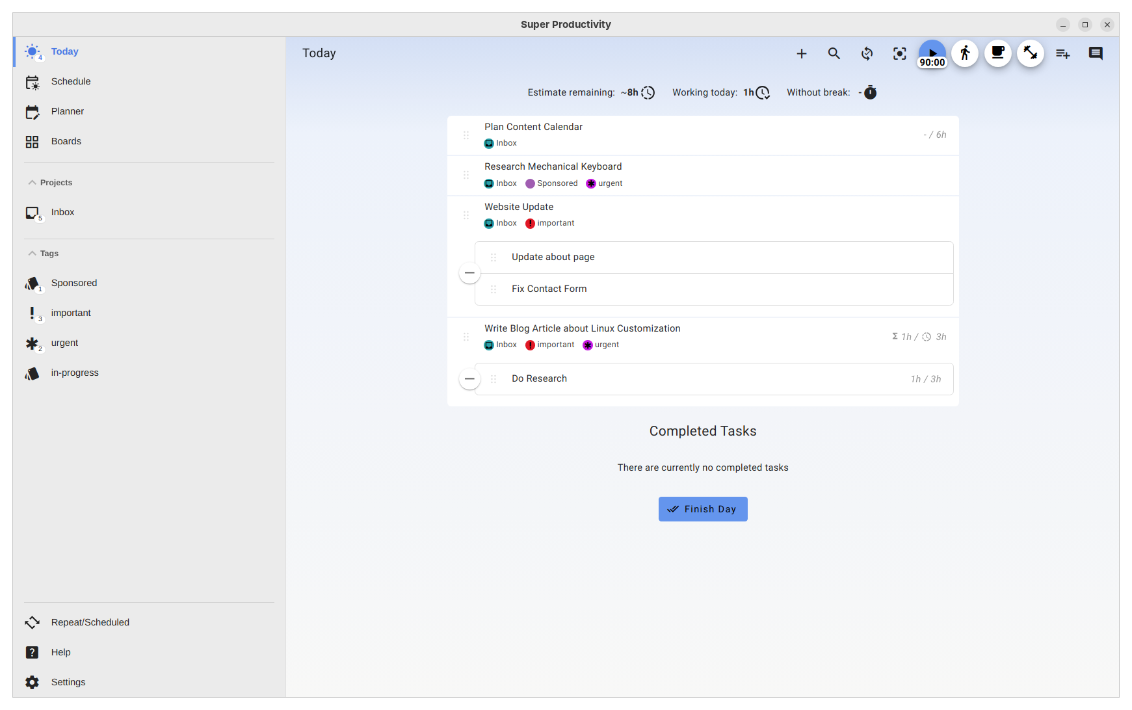Collapse the Tags section
1132x710 pixels.
43,254
